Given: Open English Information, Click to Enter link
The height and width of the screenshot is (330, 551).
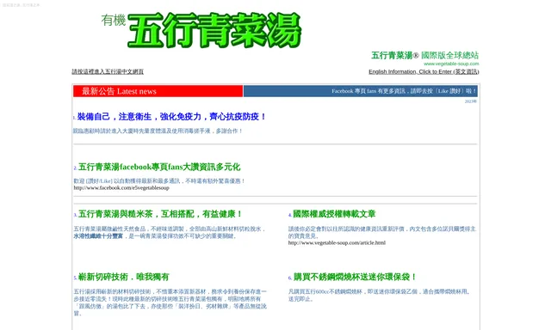Looking at the screenshot, I should click(x=424, y=71).
